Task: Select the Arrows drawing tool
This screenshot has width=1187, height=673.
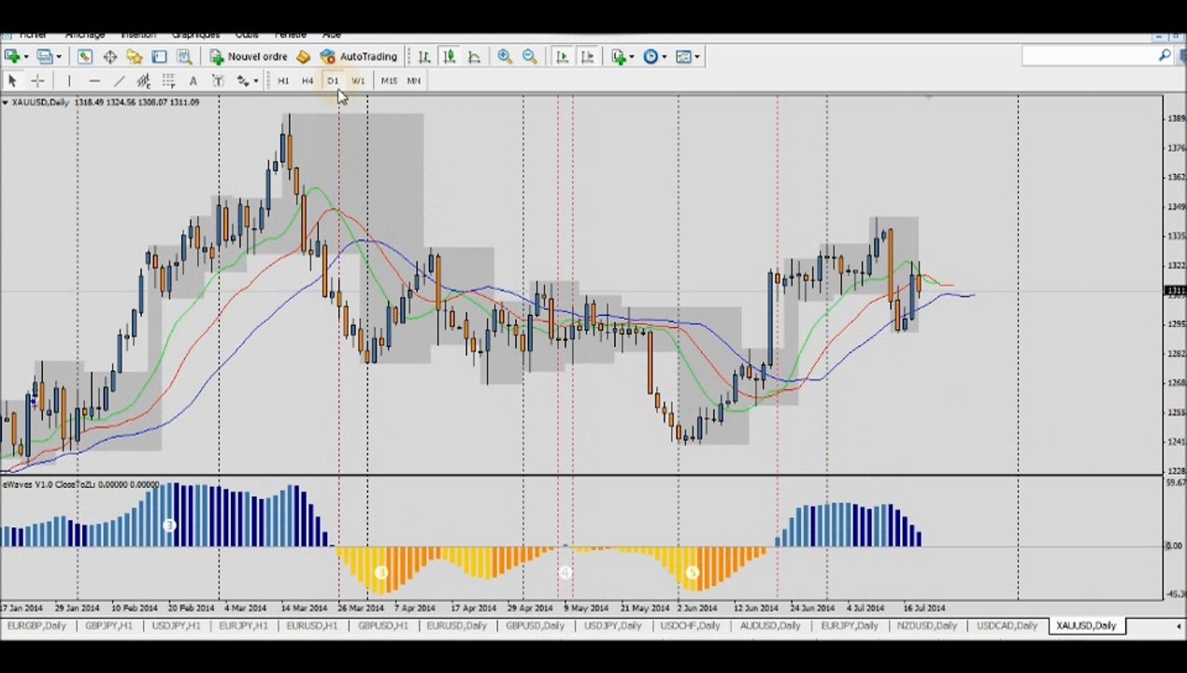Action: pos(243,81)
